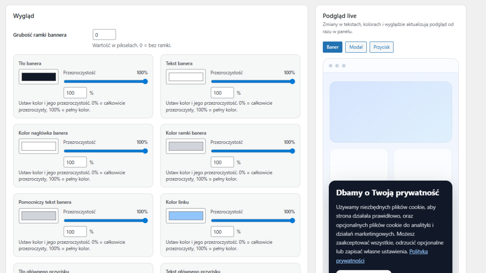The width and height of the screenshot is (486, 273).
Task: Open the Kolor ramki banera swatch
Action: 186,146
